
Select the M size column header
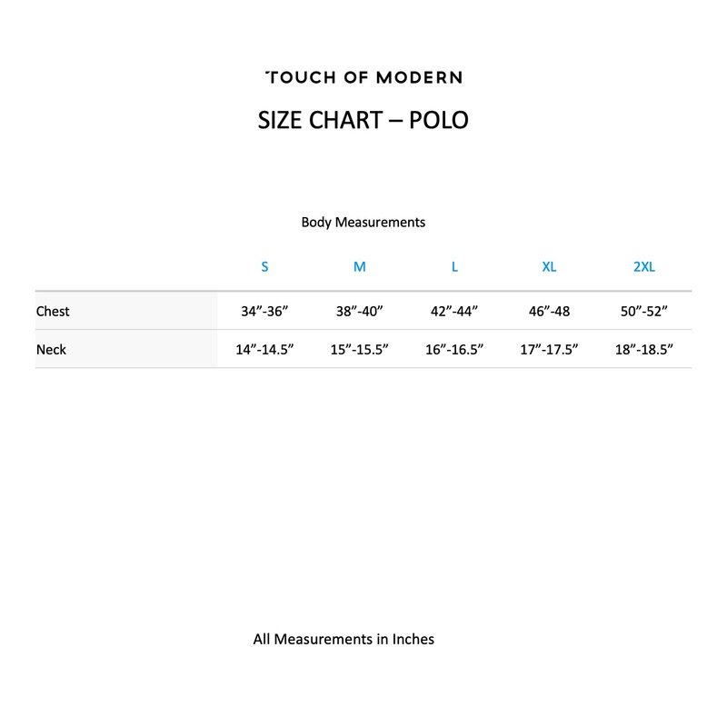[360, 266]
